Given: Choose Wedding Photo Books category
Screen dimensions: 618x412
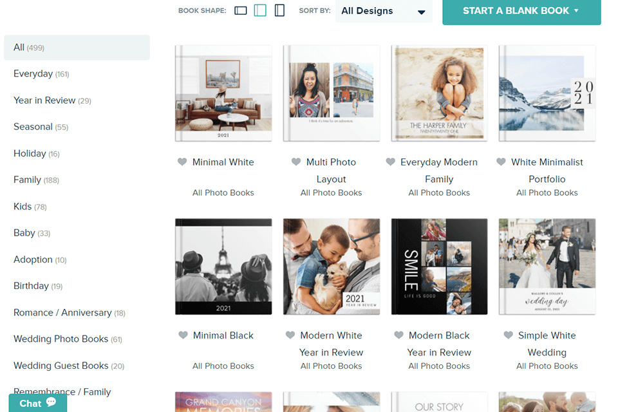Looking at the screenshot, I should pos(61,339).
